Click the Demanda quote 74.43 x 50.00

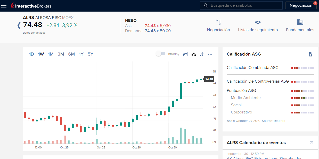[x=158, y=31]
